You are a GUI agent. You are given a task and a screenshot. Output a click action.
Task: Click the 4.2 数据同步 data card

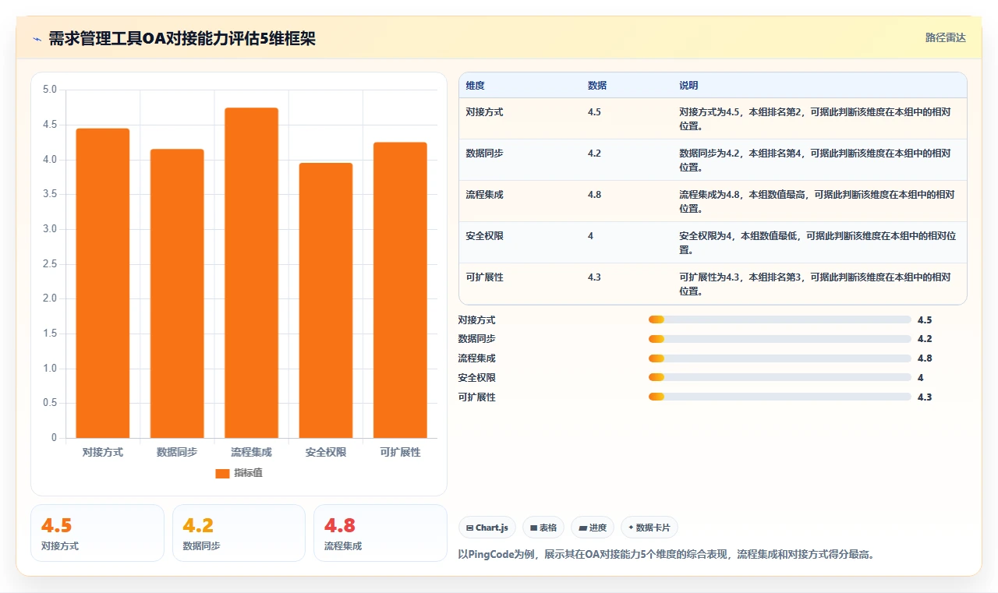coord(239,533)
